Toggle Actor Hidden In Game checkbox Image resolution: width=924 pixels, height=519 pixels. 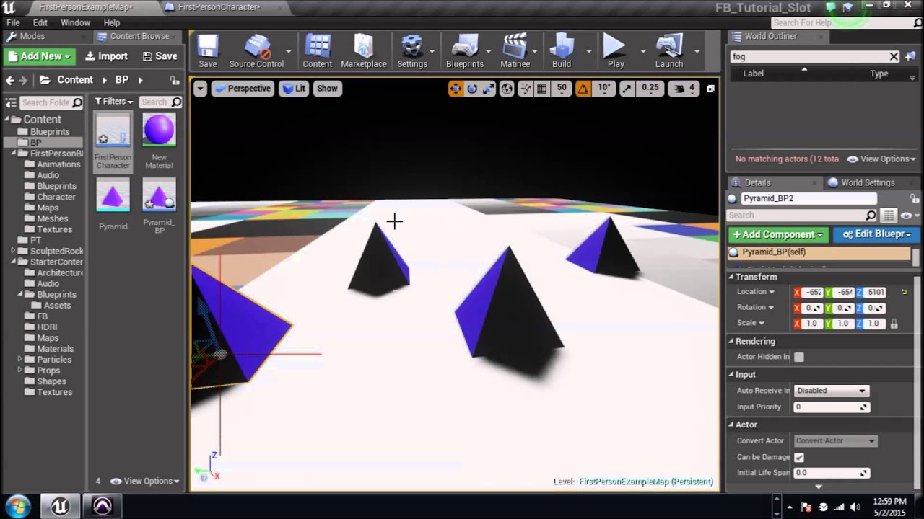click(799, 357)
